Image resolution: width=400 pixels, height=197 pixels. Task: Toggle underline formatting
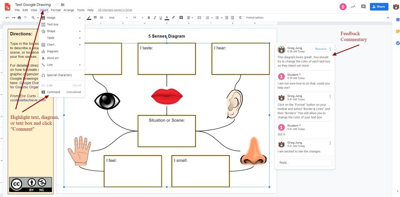tap(161, 18)
